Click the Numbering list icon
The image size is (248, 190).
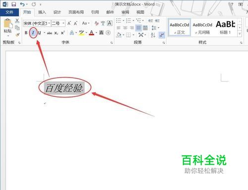[x=128, y=21]
